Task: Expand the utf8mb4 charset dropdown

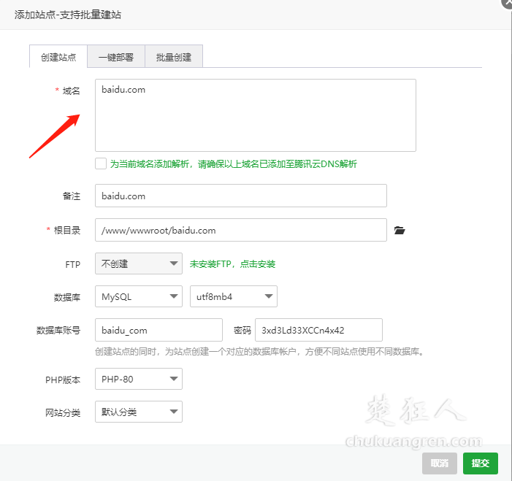Action: click(x=233, y=297)
